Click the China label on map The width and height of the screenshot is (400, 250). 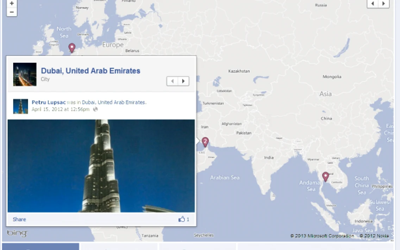point(326,118)
